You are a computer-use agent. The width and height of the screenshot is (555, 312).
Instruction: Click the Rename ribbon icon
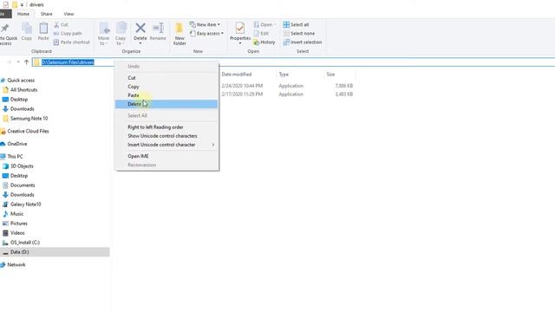[158, 28]
